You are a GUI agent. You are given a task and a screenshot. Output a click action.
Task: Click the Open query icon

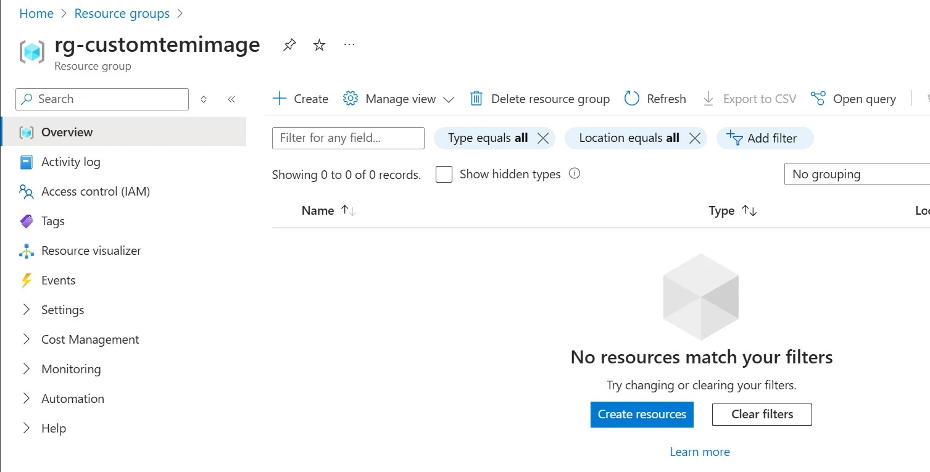coord(818,99)
